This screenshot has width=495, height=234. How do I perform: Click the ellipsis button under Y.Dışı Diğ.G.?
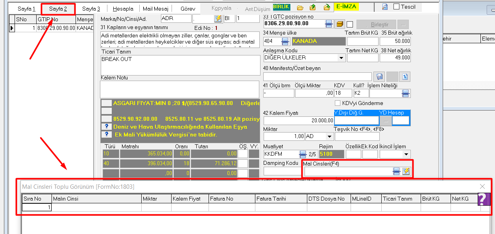point(386,120)
